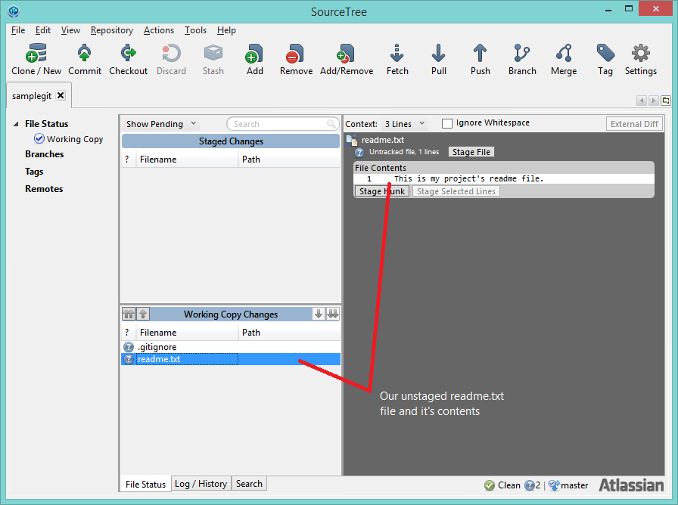Collapse the File Status tree section

[16, 124]
